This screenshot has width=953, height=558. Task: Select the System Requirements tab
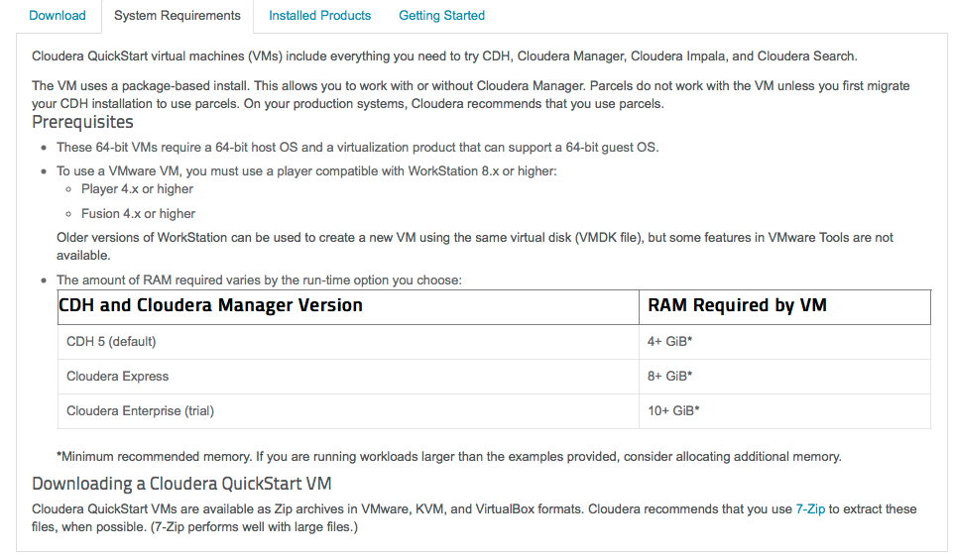[x=177, y=16]
